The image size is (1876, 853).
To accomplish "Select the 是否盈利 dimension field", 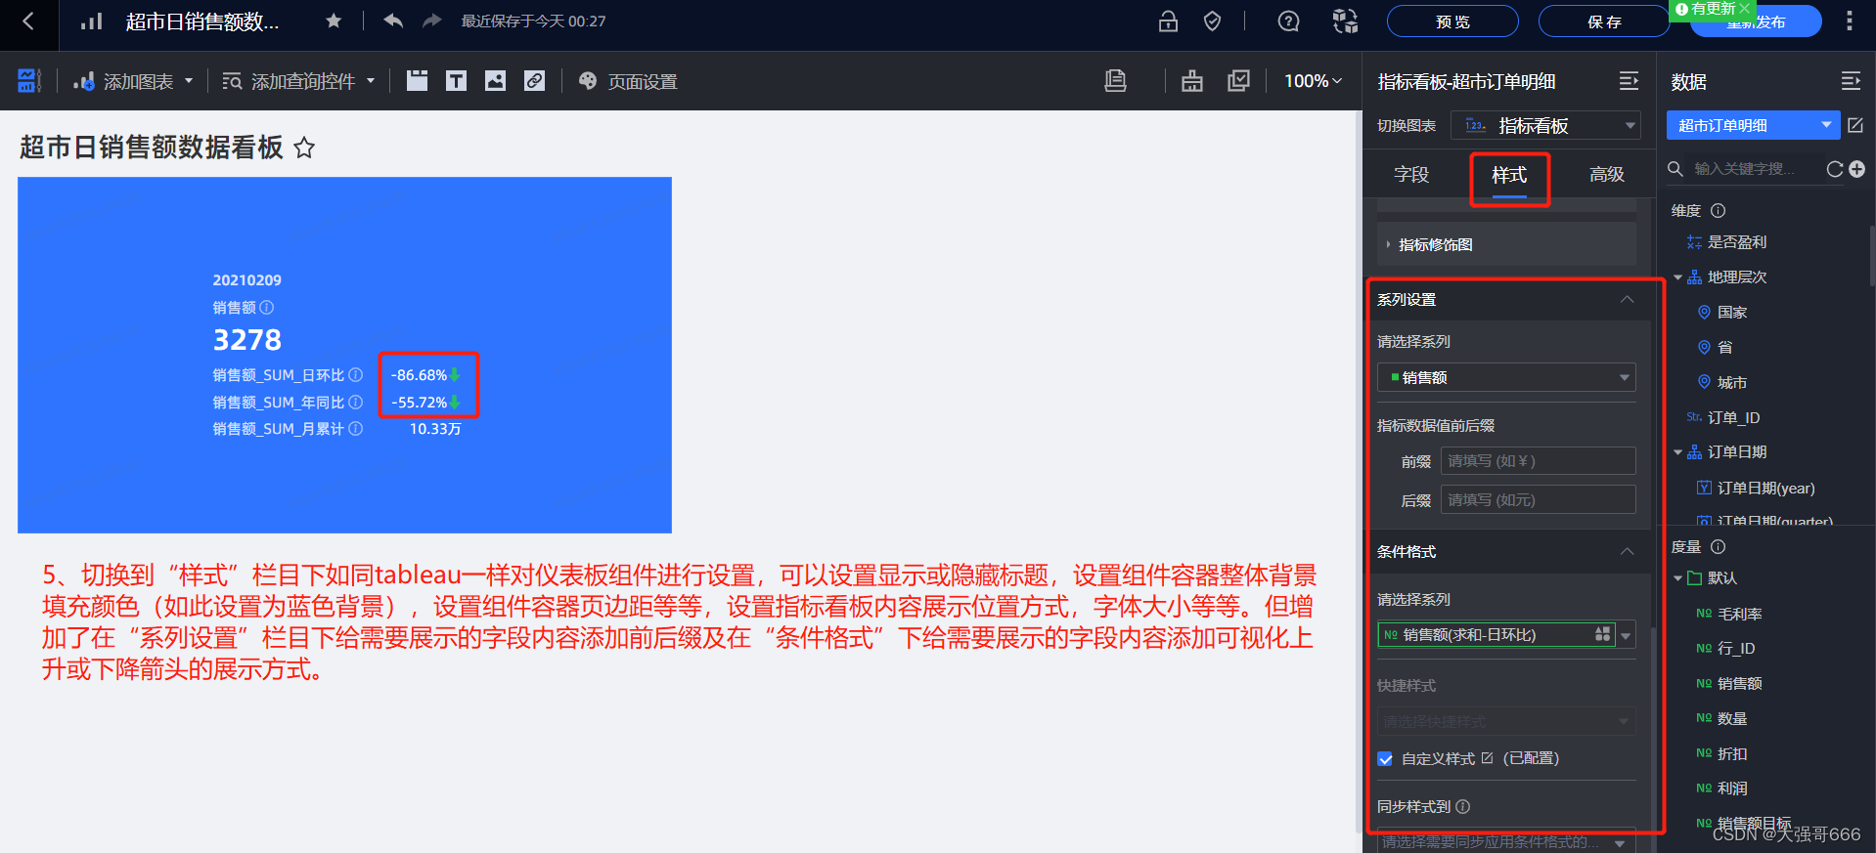I will [1736, 242].
